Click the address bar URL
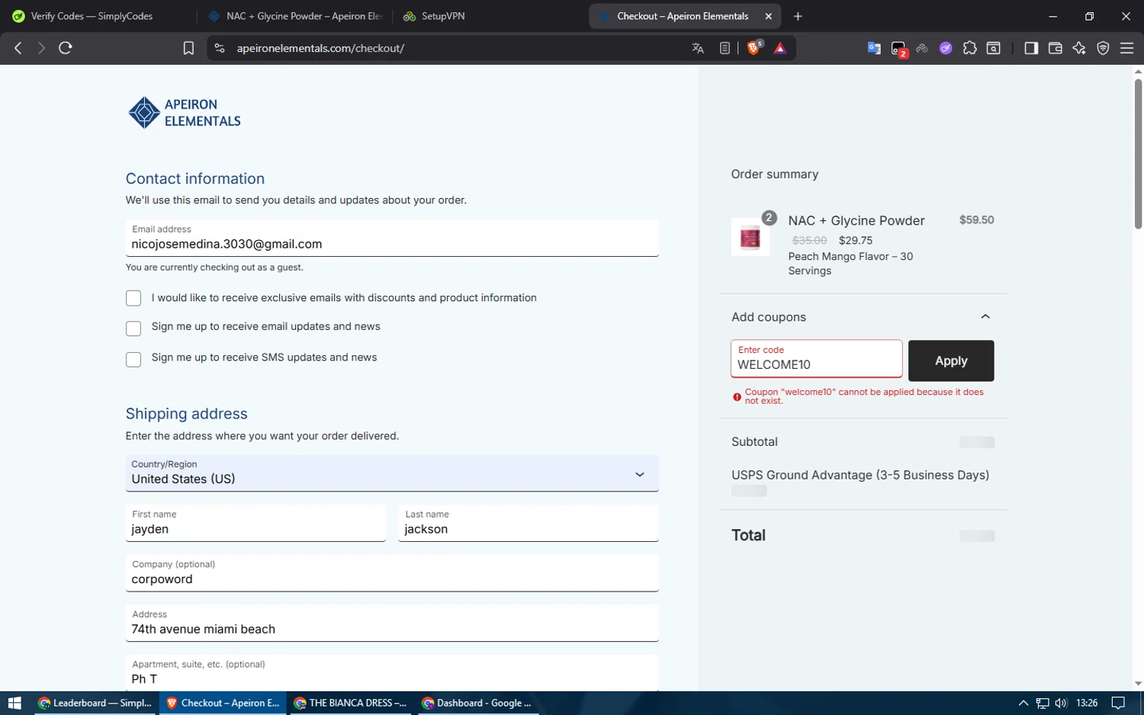The height and width of the screenshot is (715, 1144). pyautogui.click(x=320, y=48)
